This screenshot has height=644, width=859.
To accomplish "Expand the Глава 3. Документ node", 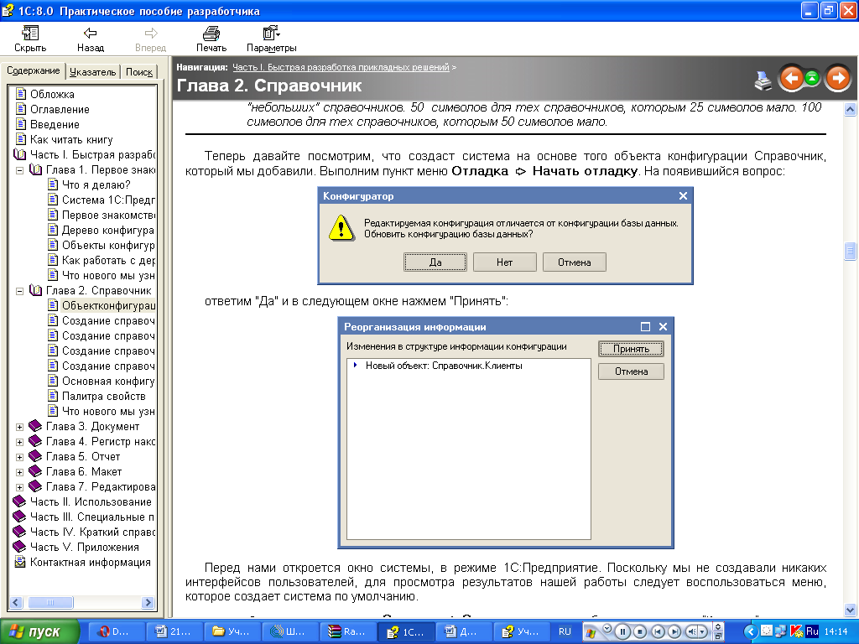I will (20, 427).
